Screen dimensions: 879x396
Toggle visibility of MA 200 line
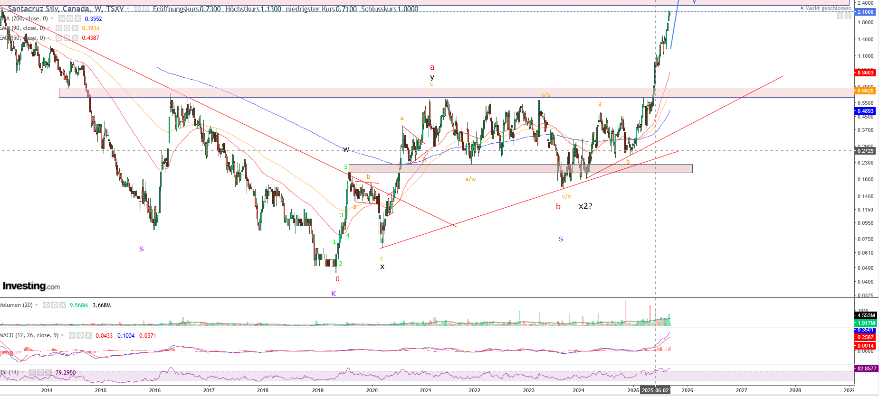[x=61, y=18]
